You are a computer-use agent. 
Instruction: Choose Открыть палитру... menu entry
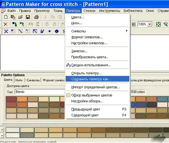[97, 73]
